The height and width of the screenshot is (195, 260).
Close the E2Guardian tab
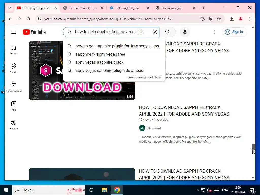point(102,8)
